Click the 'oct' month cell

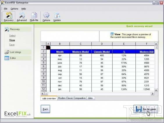(x=60, y=78)
